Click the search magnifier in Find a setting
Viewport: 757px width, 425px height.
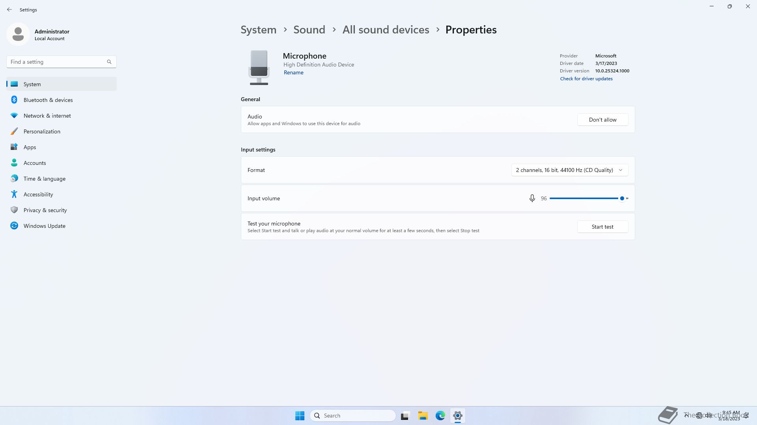point(109,62)
